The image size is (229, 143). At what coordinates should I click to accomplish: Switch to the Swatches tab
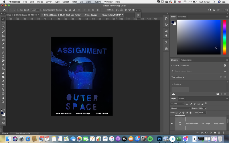pos(182,17)
